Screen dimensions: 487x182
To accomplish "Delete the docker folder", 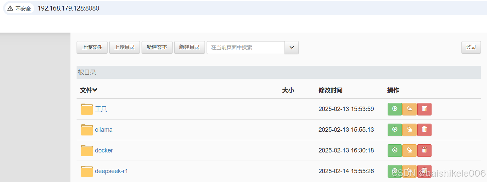I will (x=424, y=150).
